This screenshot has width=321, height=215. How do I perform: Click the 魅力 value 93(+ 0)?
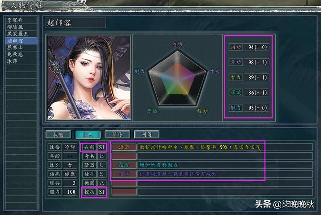click(256, 108)
